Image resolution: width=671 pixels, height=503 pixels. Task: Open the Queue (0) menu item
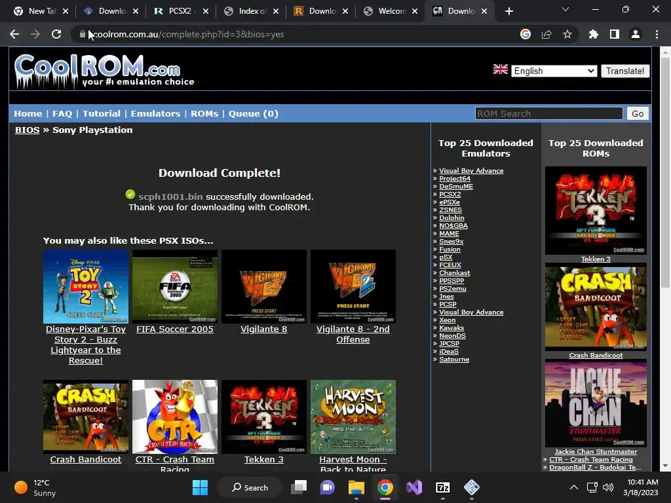pos(254,114)
